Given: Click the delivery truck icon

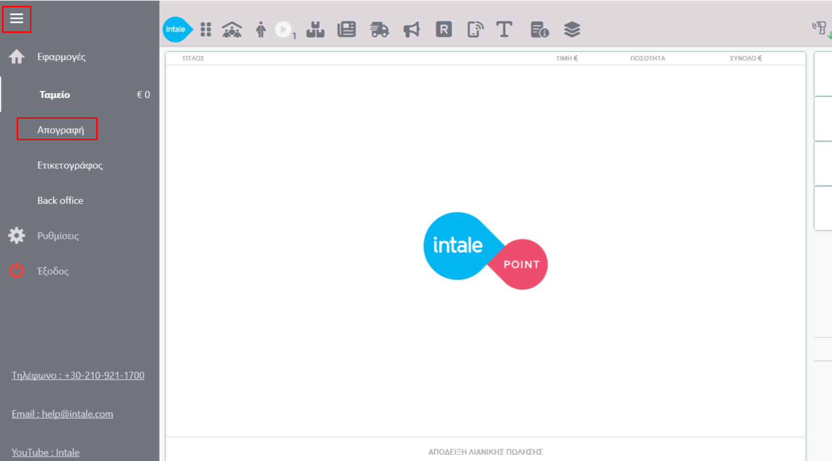Looking at the screenshot, I should click(x=379, y=29).
